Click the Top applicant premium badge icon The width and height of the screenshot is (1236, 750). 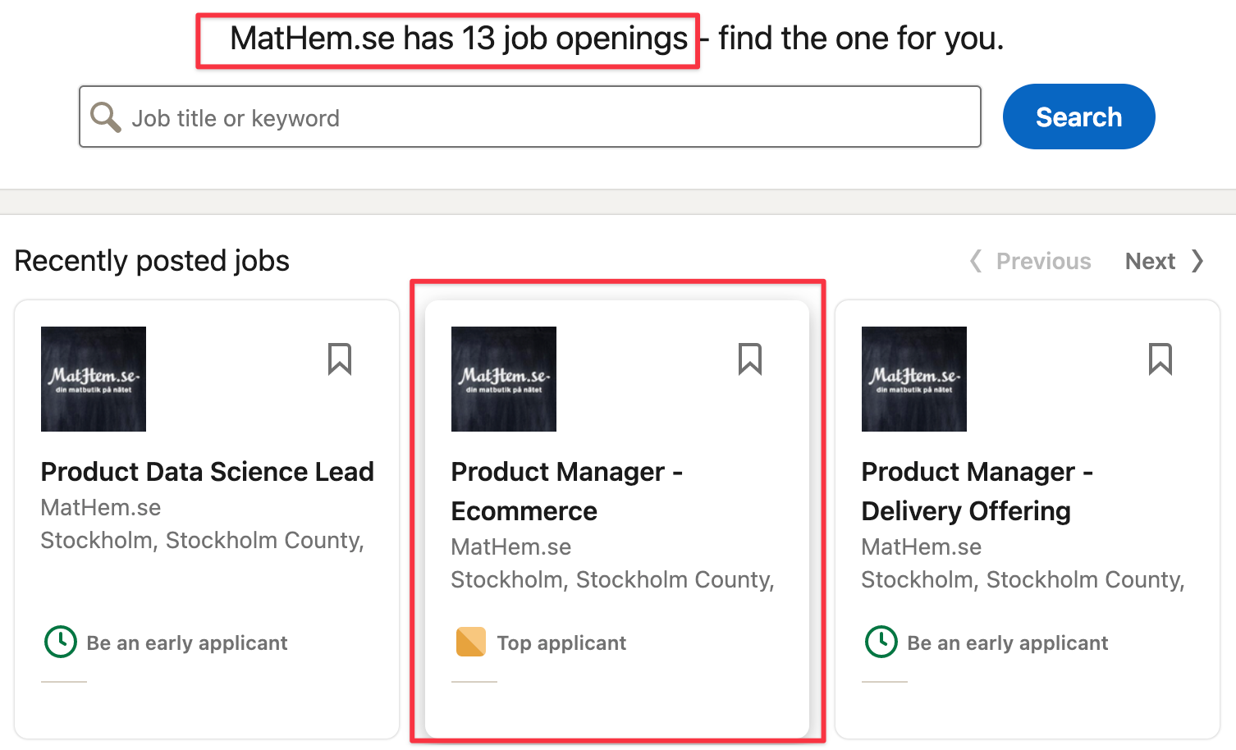click(471, 642)
